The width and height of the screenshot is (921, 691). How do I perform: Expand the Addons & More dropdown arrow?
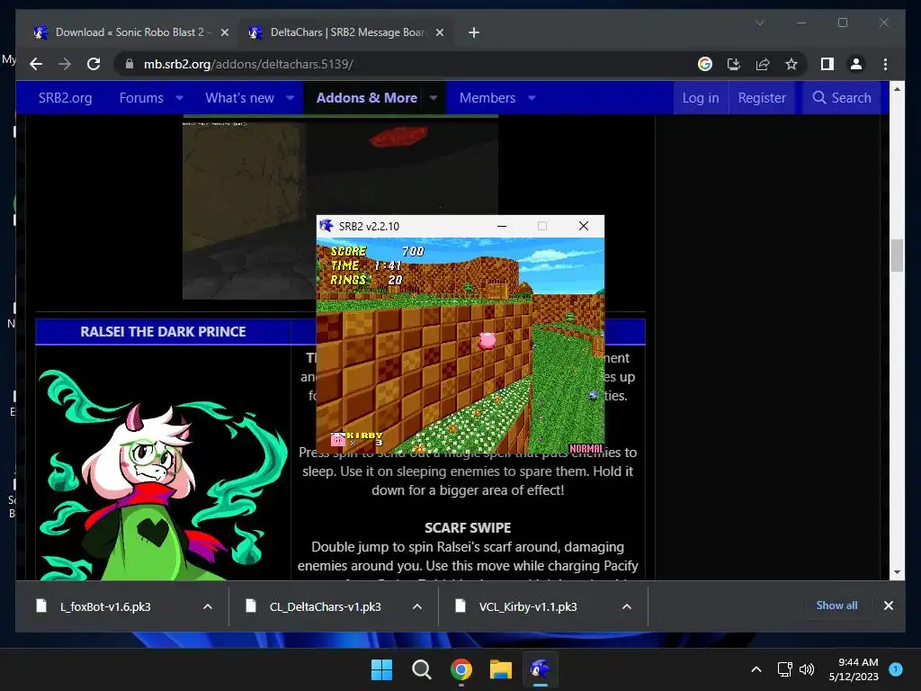point(433,97)
